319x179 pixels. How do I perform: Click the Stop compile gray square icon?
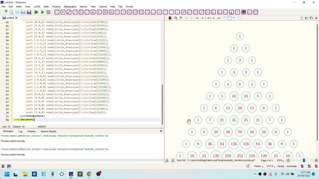tap(48, 12)
